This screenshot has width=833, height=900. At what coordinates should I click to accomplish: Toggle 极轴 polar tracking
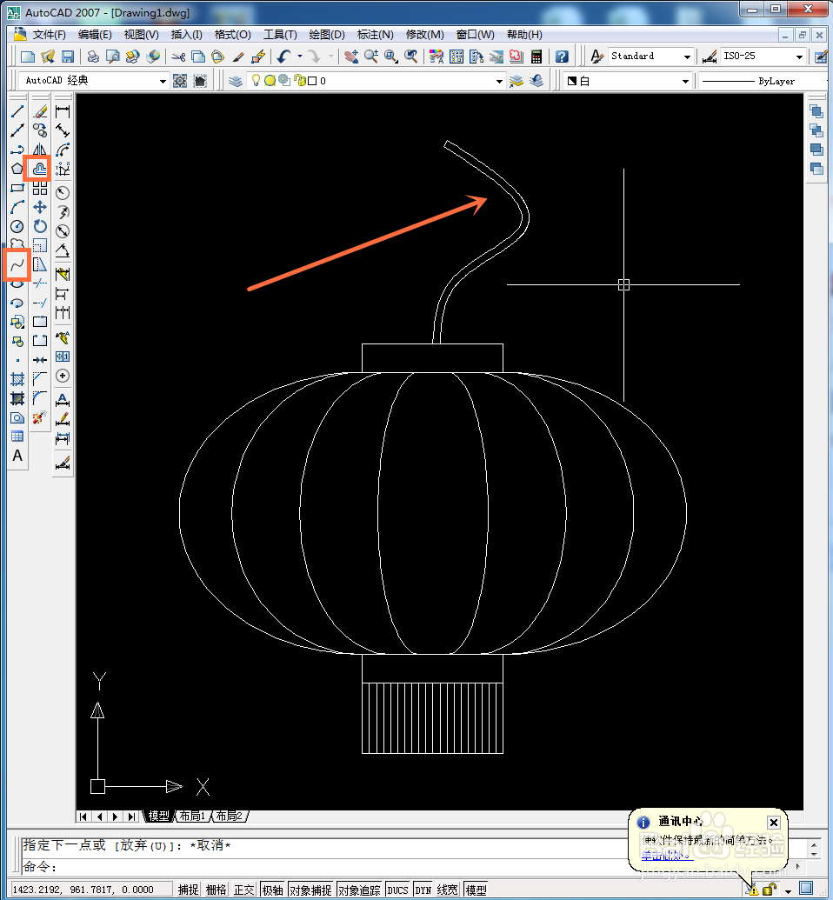click(273, 890)
